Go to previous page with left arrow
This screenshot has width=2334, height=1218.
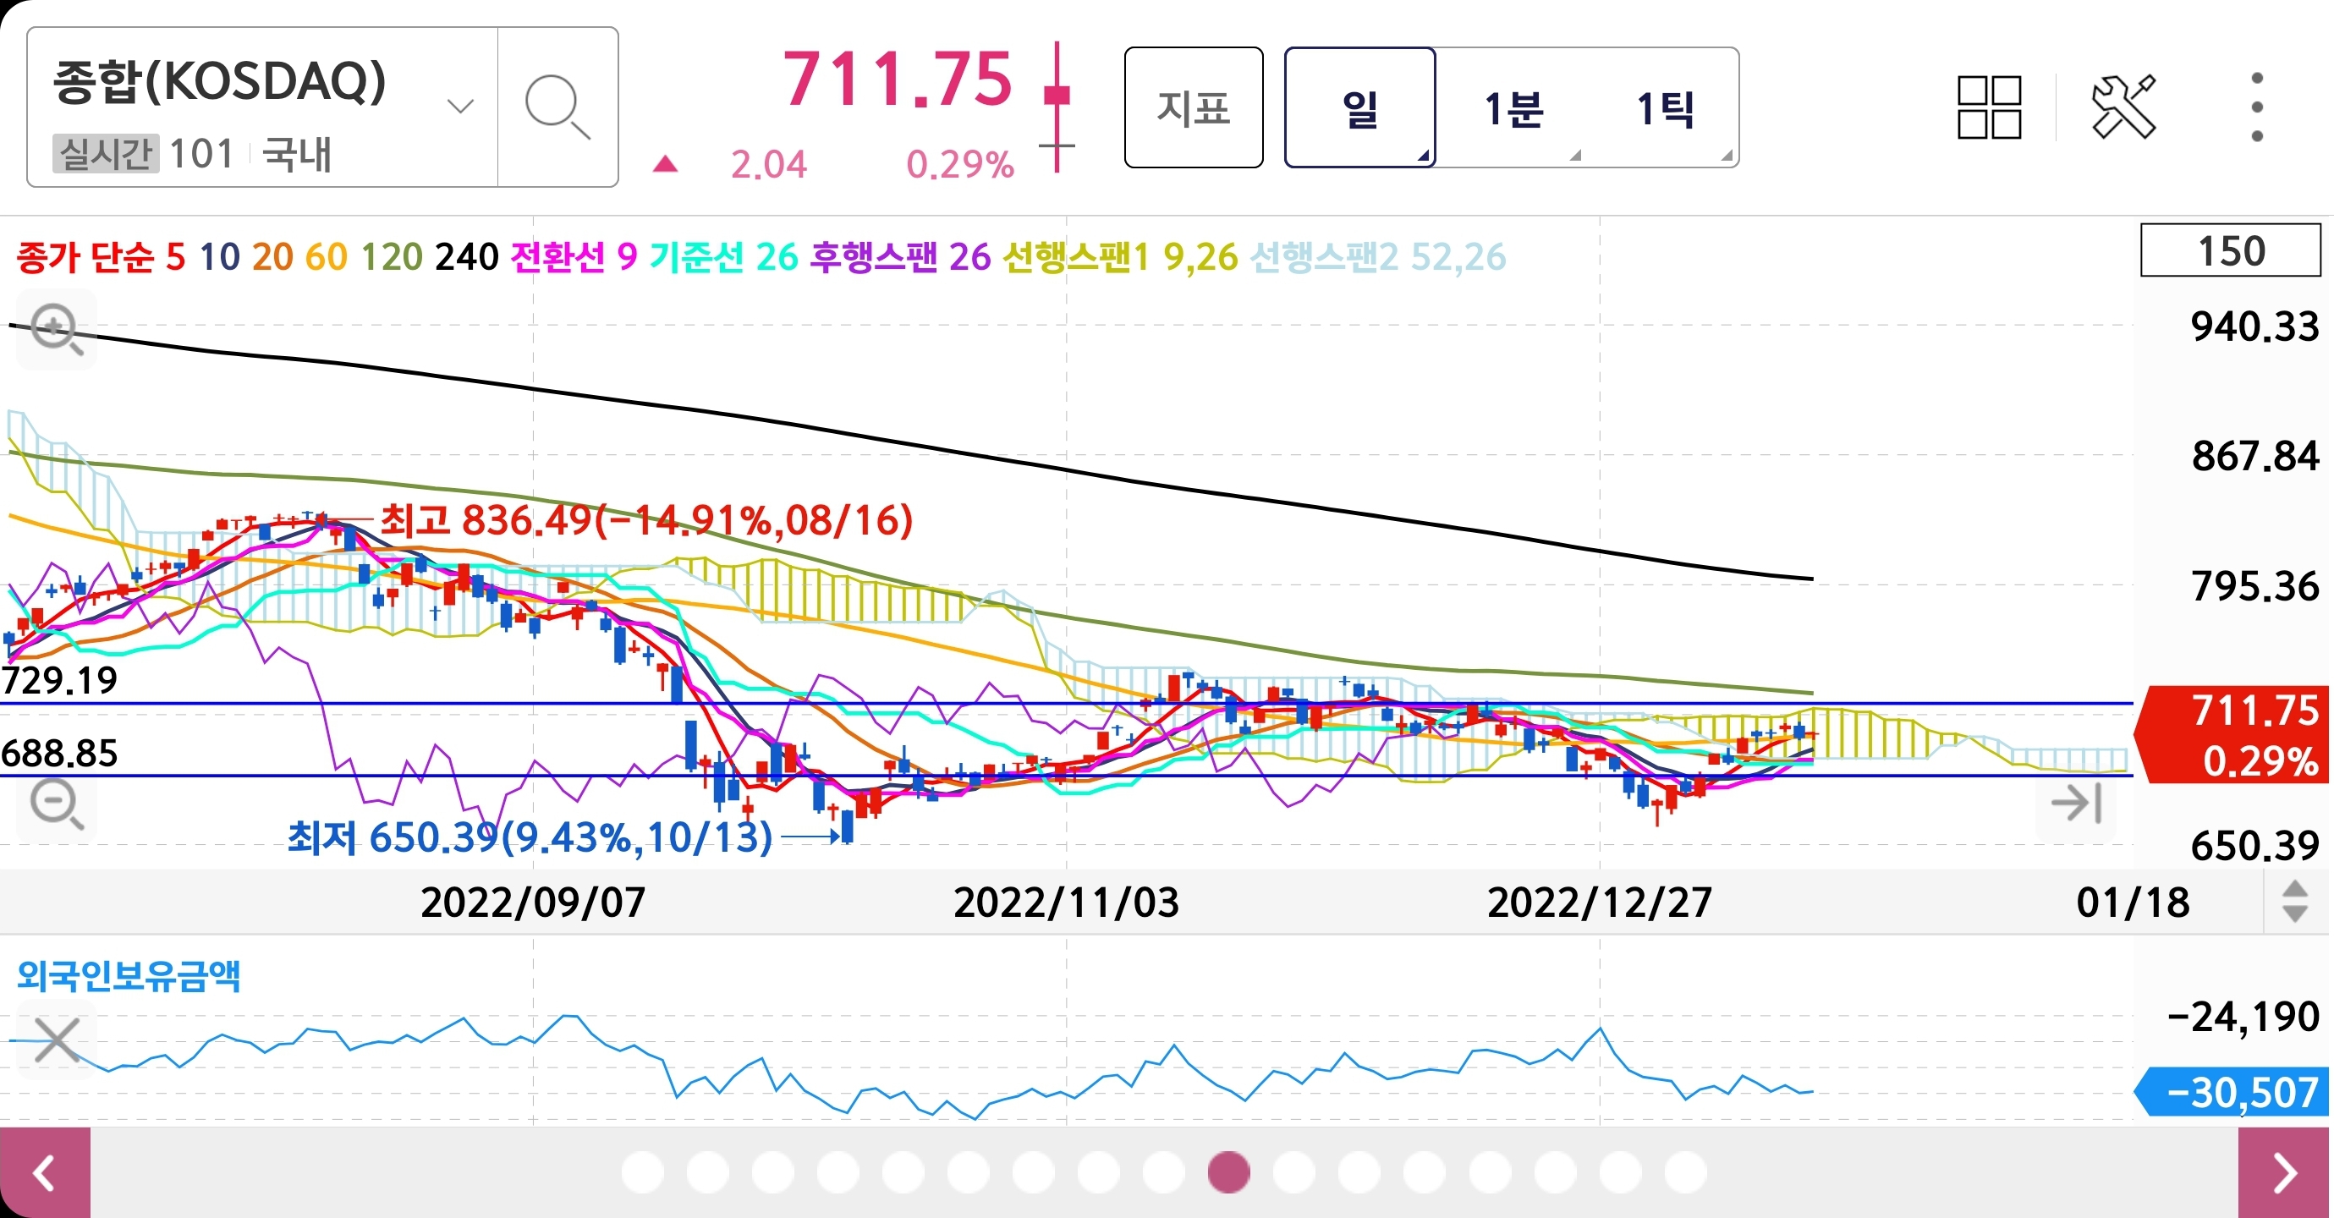coord(44,1172)
